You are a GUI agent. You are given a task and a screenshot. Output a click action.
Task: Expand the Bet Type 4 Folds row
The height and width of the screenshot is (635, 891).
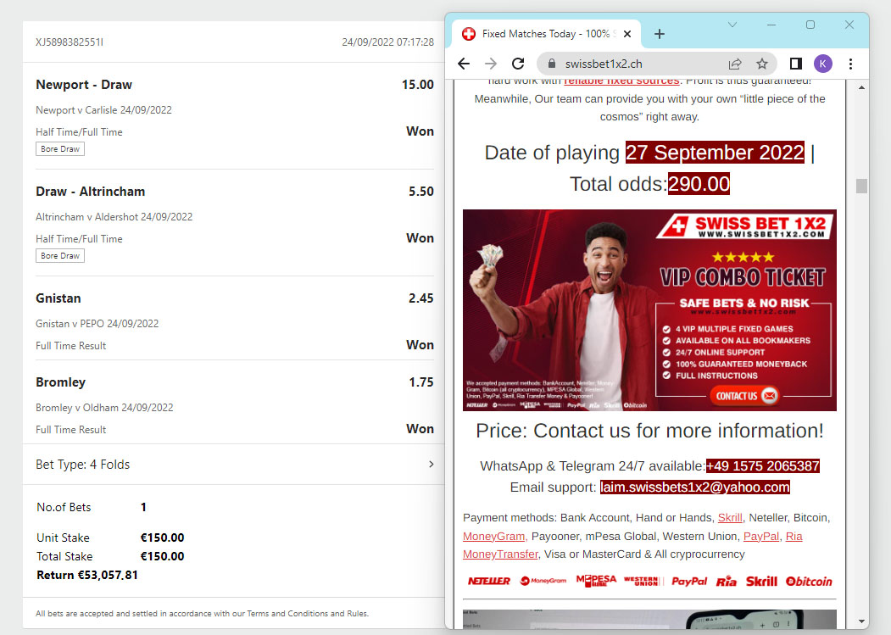point(234,465)
